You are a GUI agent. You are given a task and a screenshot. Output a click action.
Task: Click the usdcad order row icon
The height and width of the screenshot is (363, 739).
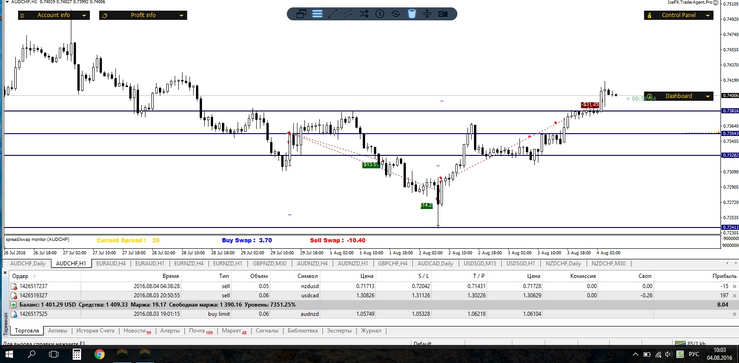[14, 295]
